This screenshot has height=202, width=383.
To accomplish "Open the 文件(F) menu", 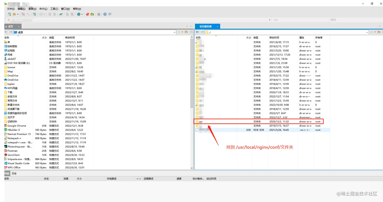I will click(11, 9).
